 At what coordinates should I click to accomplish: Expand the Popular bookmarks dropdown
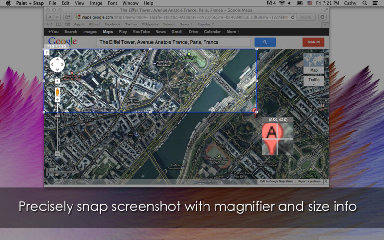click(205, 24)
